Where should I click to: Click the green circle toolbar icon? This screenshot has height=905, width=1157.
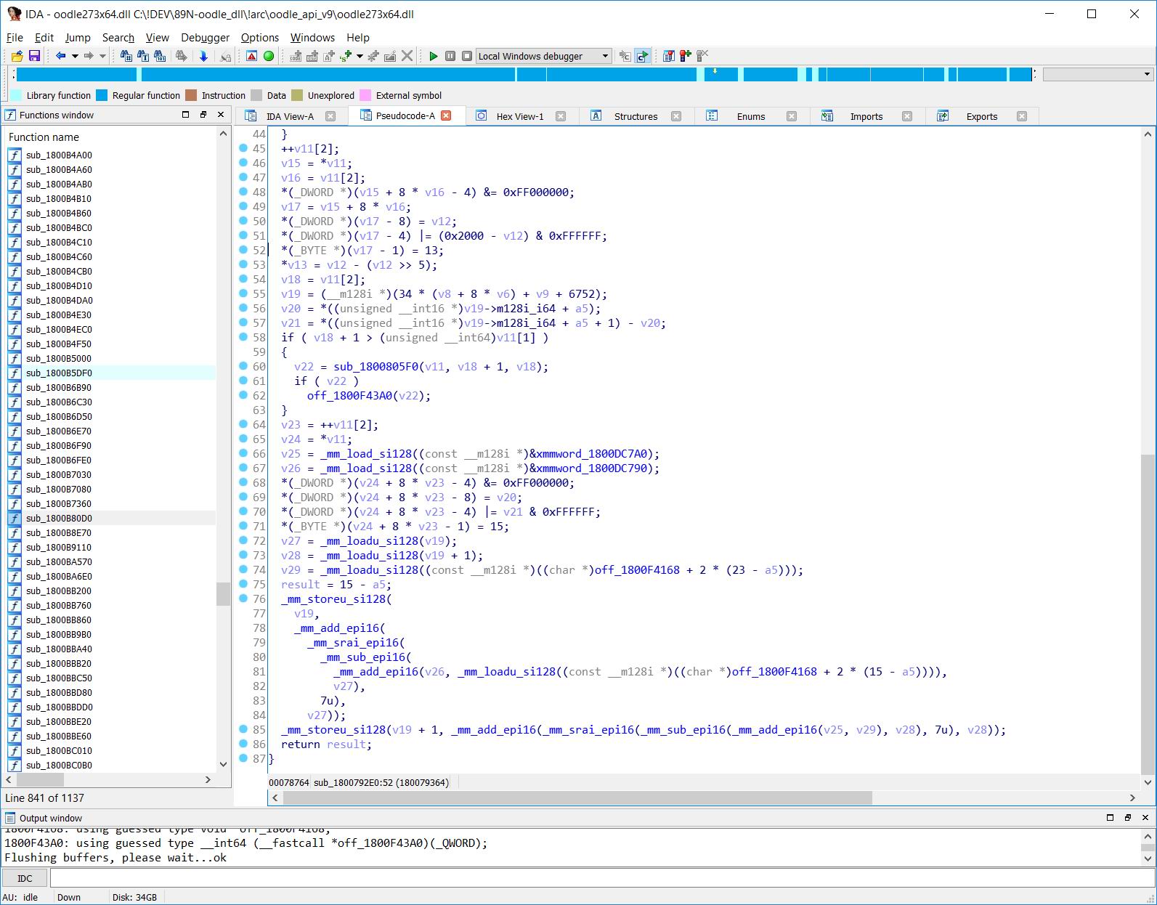click(x=269, y=56)
